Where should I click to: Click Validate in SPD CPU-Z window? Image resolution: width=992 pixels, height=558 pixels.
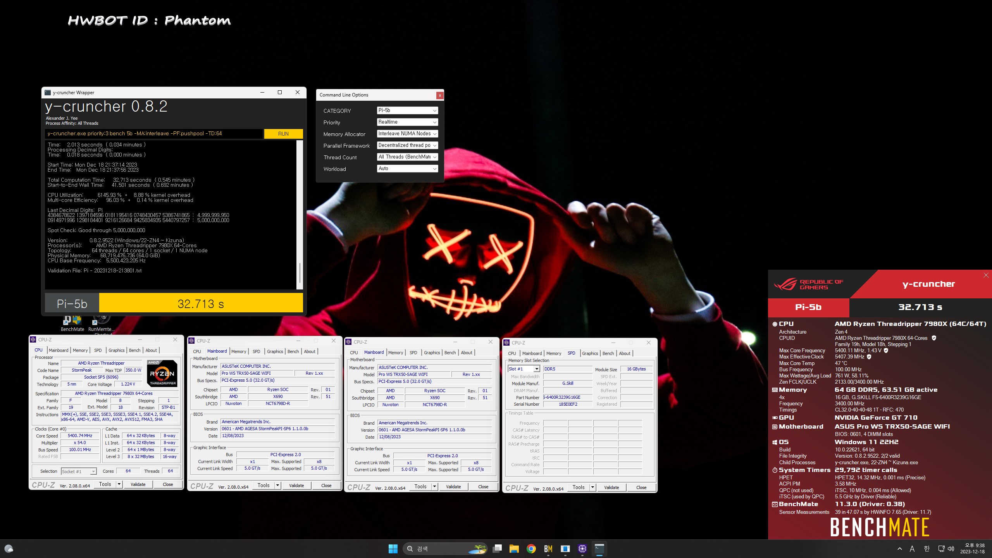tap(611, 487)
